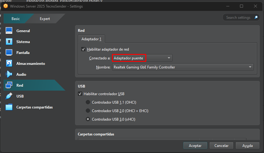Open the General settings section
Screen dimensions: 264x153
click(23, 31)
